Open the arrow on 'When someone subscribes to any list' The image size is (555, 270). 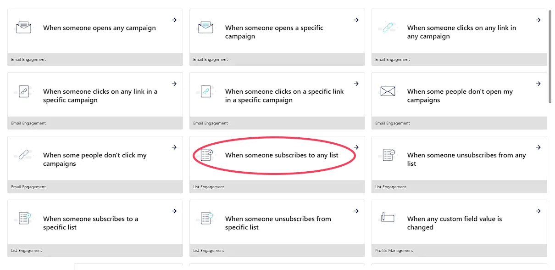coord(356,147)
